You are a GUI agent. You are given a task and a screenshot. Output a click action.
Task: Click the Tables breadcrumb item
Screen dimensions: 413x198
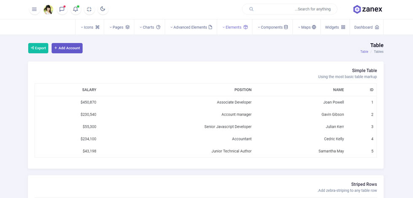[x=379, y=52]
